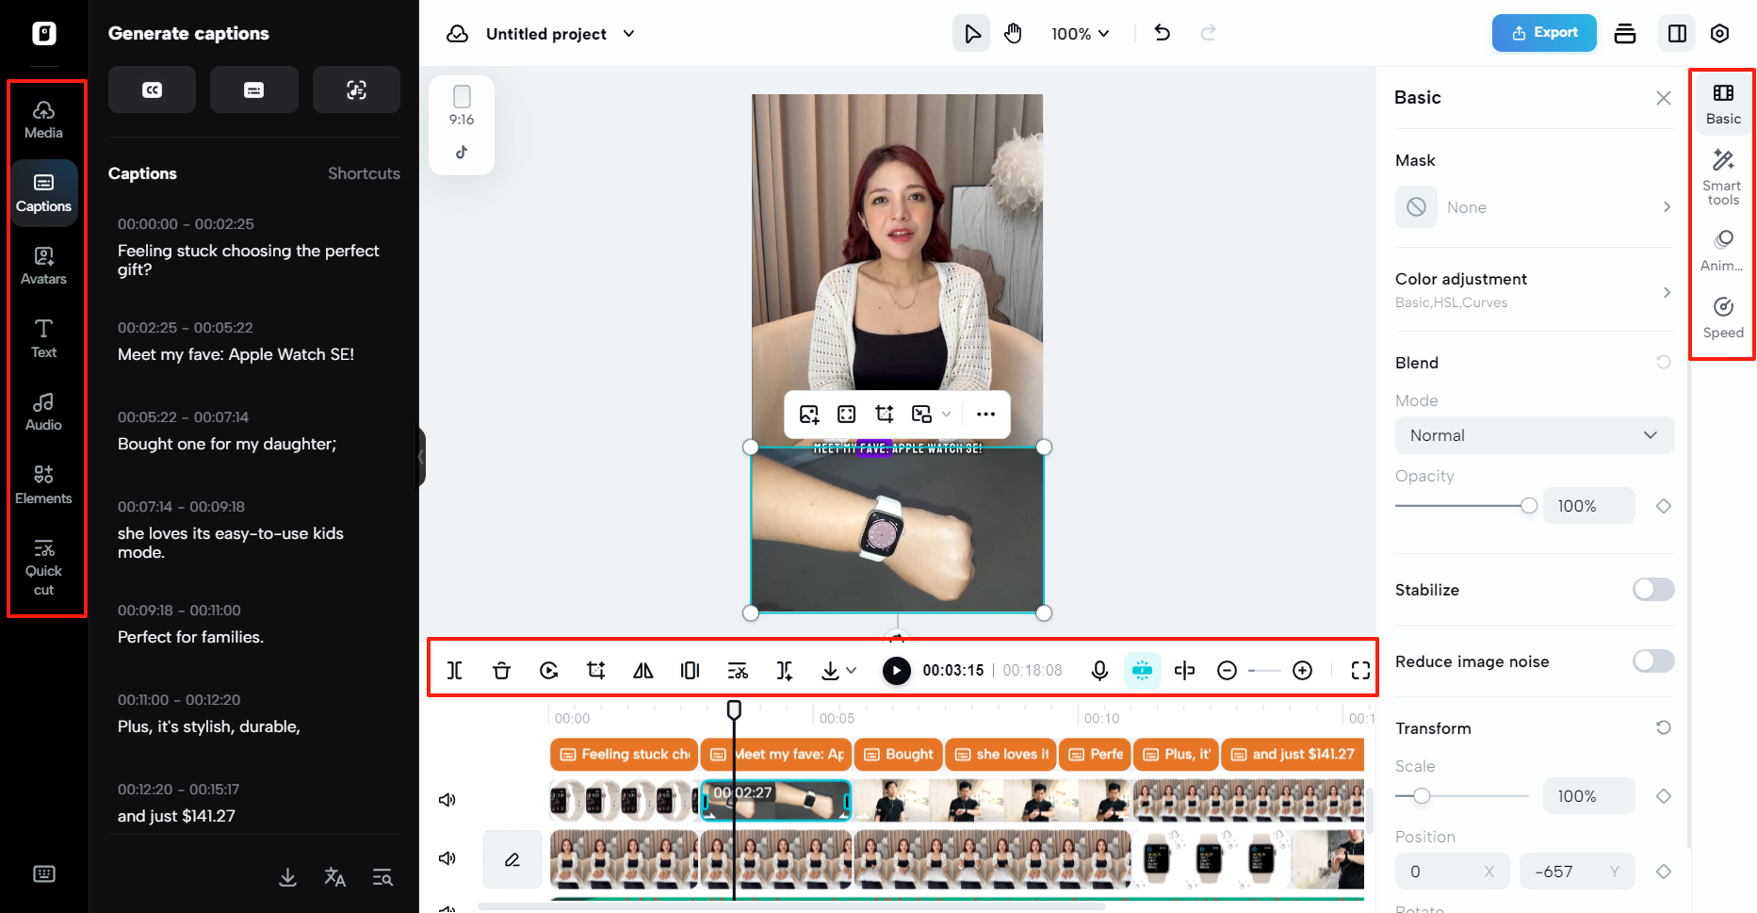Open the Quick cut panel
This screenshot has height=913, width=1757.
43,567
